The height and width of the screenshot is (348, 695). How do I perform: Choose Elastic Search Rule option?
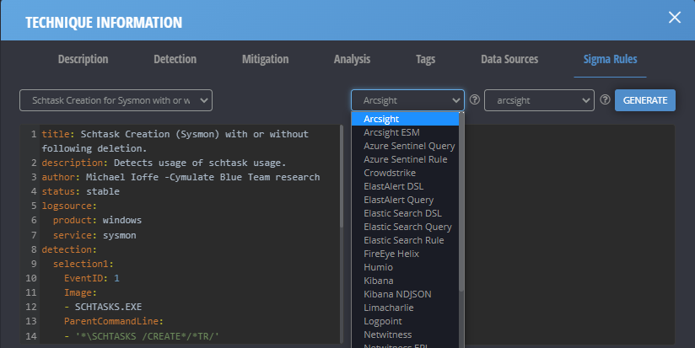[x=405, y=240]
